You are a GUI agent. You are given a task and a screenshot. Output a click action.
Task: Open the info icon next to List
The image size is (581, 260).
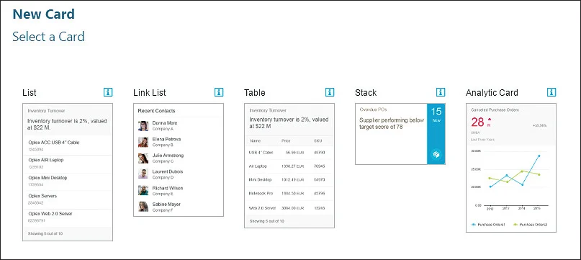pyautogui.click(x=108, y=92)
